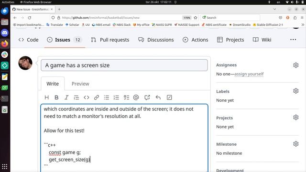The height and width of the screenshot is (172, 306).
Task: Reload the page in Firefox
Action: coord(30,18)
